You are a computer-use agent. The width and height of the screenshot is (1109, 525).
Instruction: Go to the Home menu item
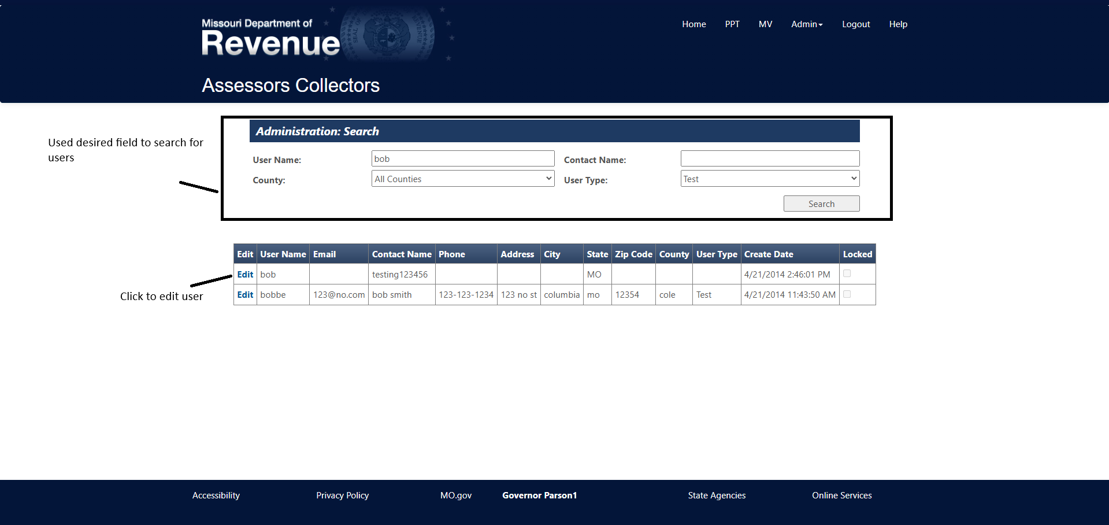pyautogui.click(x=693, y=24)
